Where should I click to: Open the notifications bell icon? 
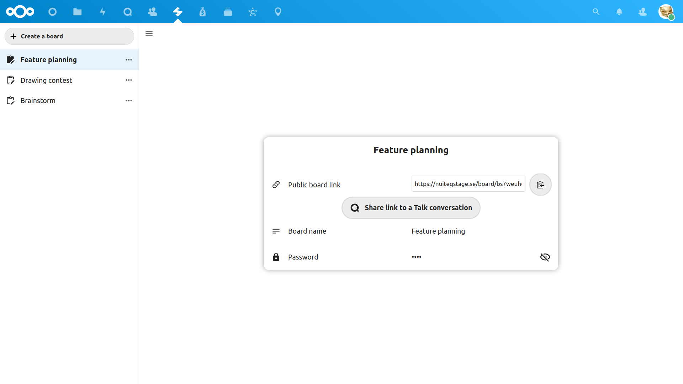pos(619,11)
